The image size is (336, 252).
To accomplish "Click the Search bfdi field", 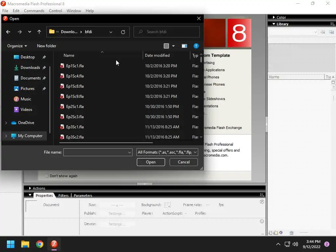I will tap(166, 32).
